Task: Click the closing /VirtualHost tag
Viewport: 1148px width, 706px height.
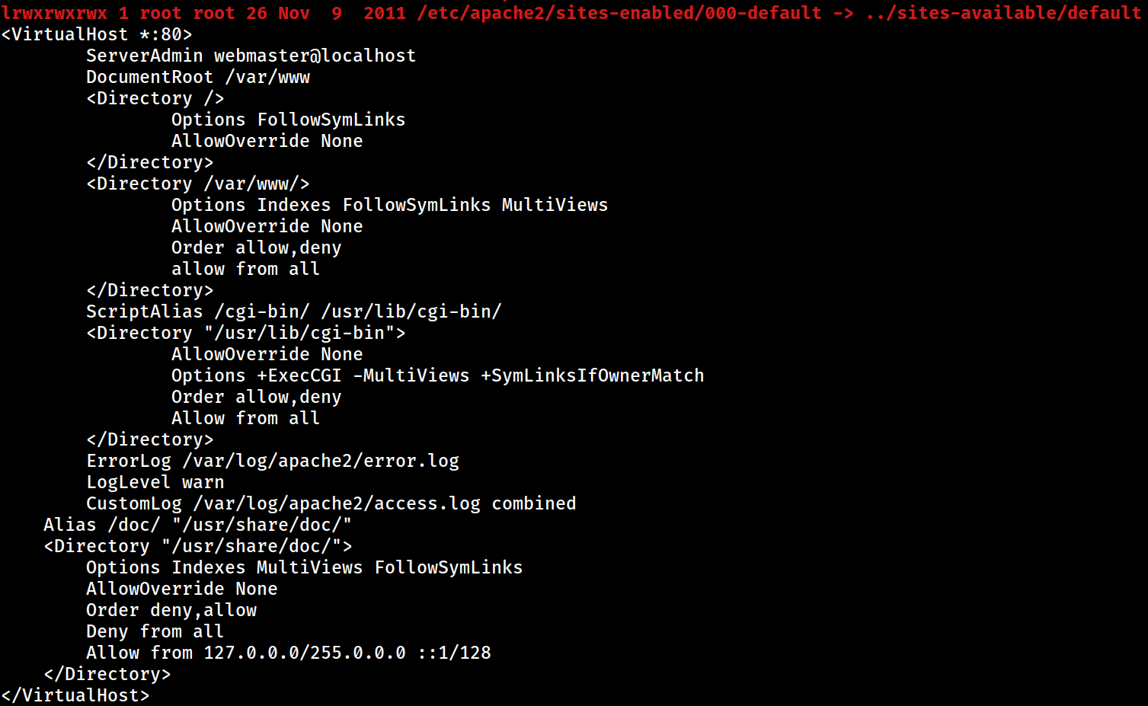Action: (75, 695)
